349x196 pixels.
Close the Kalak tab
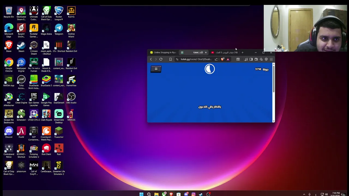click(x=206, y=53)
